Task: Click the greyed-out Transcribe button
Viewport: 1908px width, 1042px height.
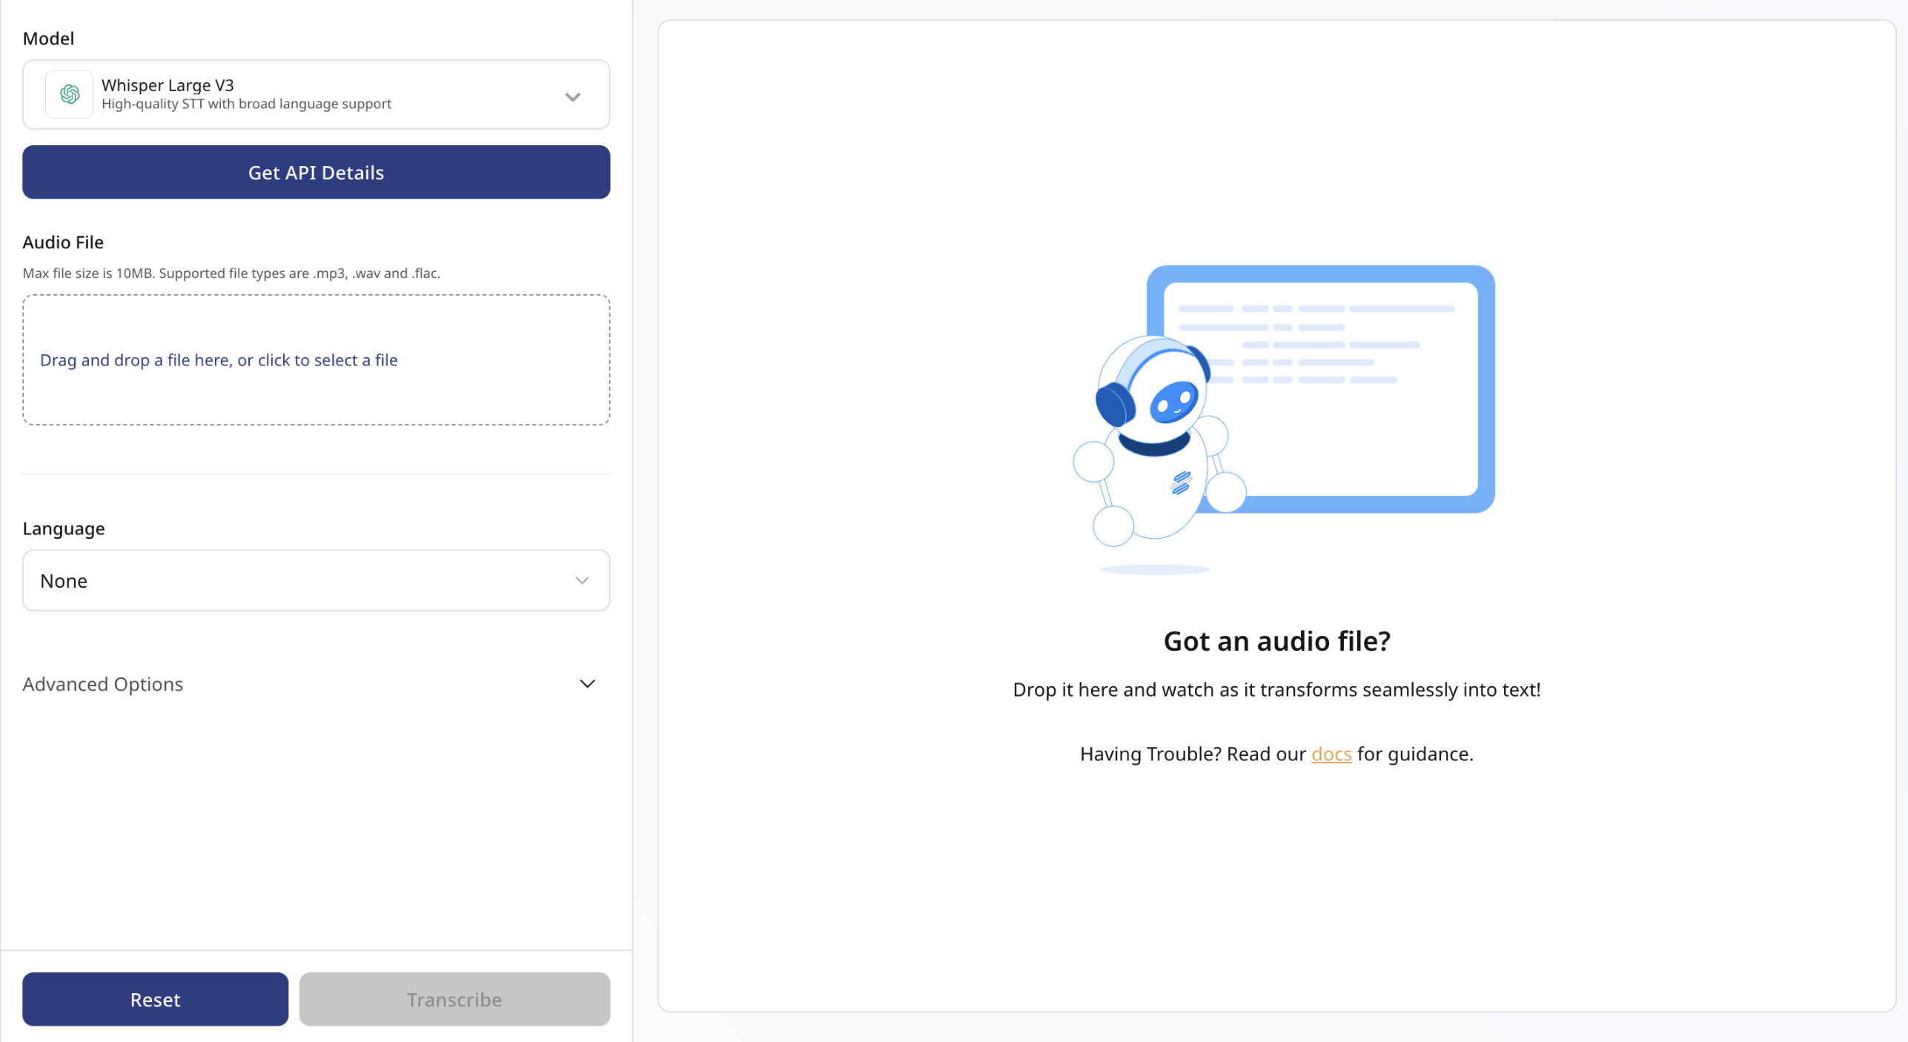Action: point(454,999)
